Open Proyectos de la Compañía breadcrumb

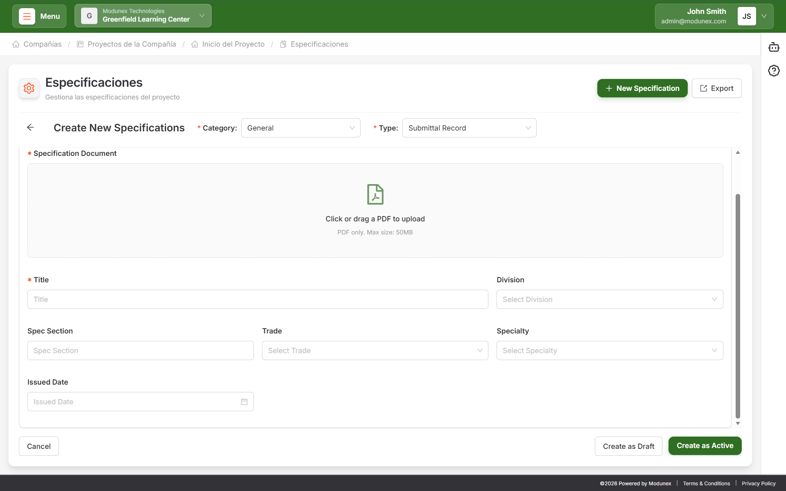(132, 44)
